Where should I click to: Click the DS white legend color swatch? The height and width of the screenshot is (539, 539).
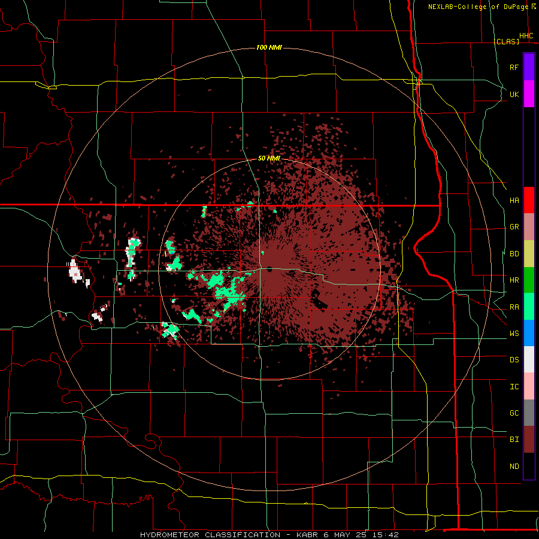(x=529, y=359)
